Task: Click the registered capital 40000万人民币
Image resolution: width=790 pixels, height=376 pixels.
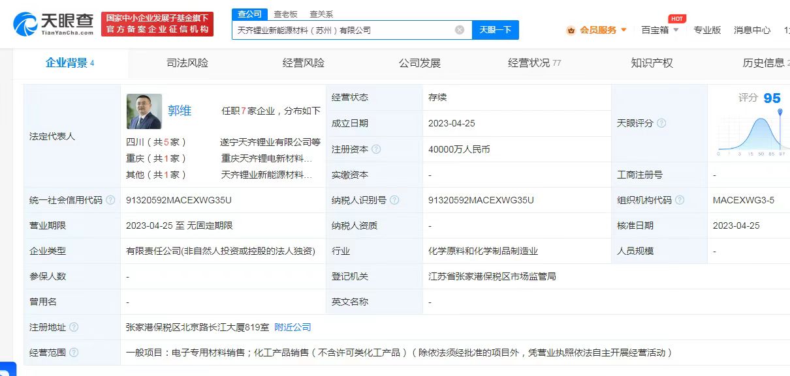Action: 459,149
